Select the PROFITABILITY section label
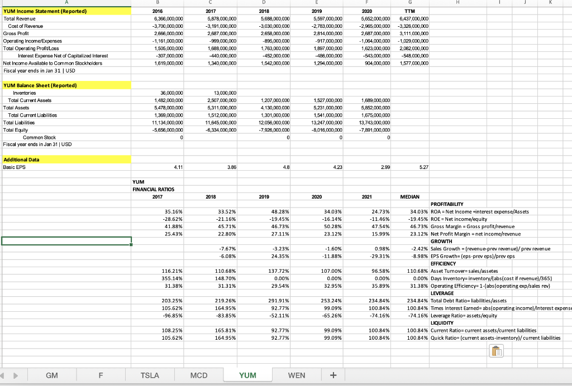This screenshot has width=572, height=386. click(x=447, y=204)
